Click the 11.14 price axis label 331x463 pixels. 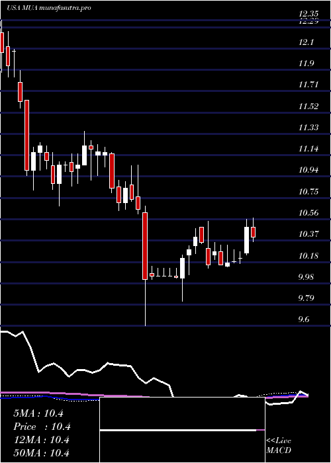pos(308,149)
